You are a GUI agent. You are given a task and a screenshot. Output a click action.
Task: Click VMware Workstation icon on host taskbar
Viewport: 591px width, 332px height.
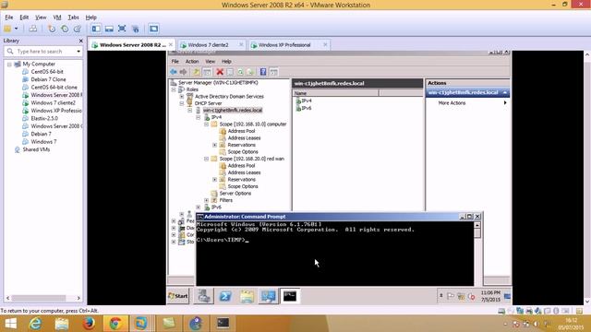(x=141, y=324)
